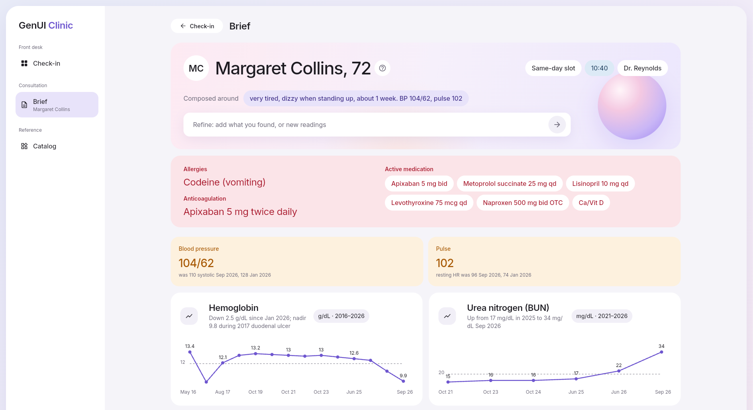This screenshot has width=753, height=410.
Task: Click the g/dL · 2016–2026 range chip
Action: [x=341, y=316]
